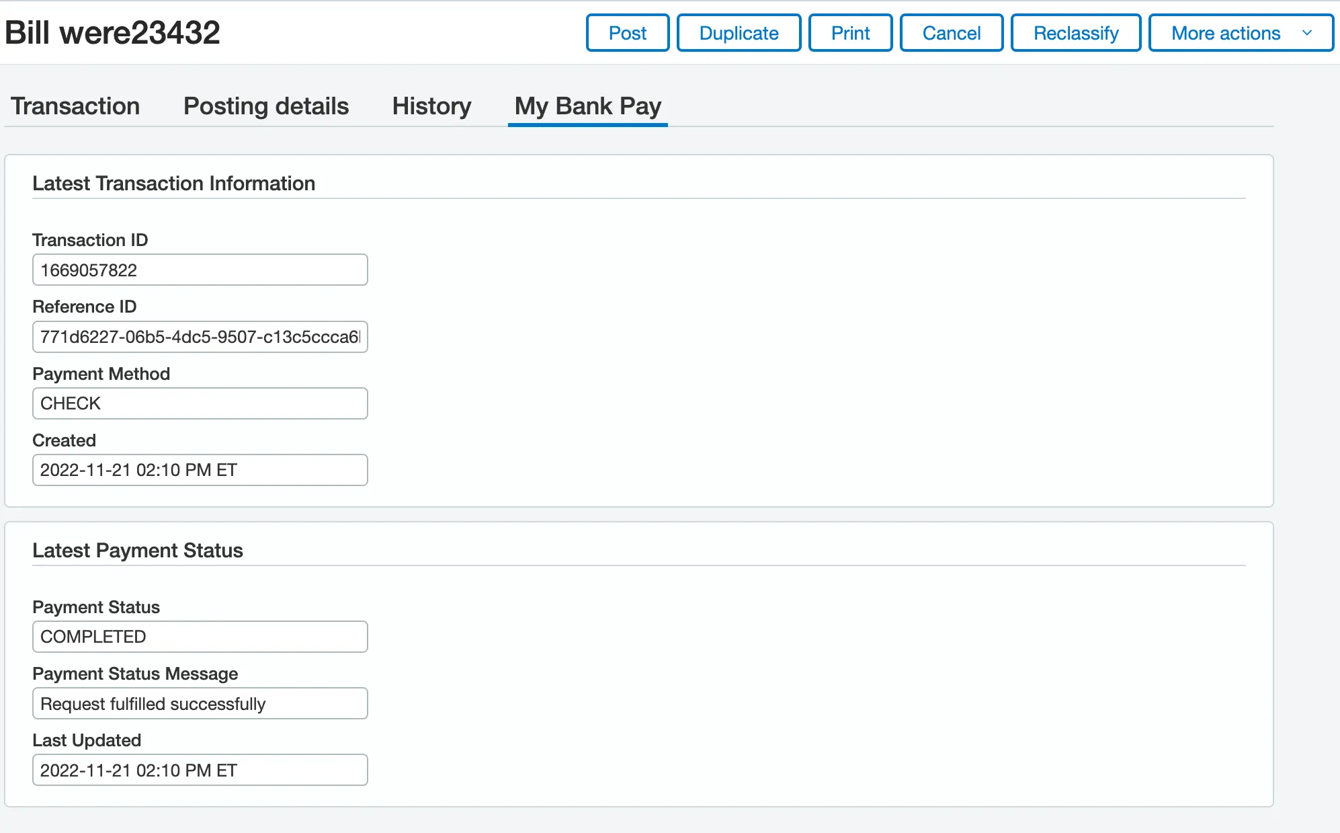Click the Payment Status Message label

pos(135,674)
